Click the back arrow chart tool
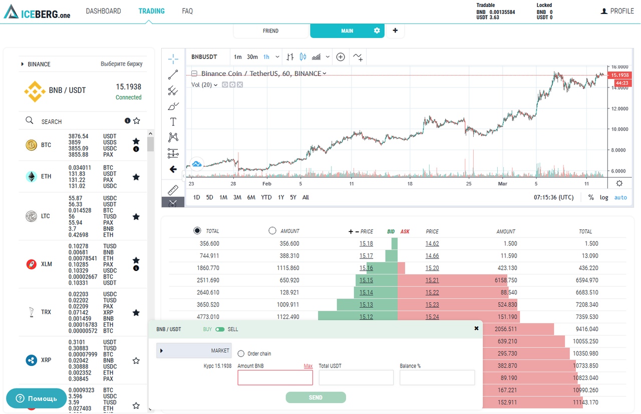 pos(173,169)
